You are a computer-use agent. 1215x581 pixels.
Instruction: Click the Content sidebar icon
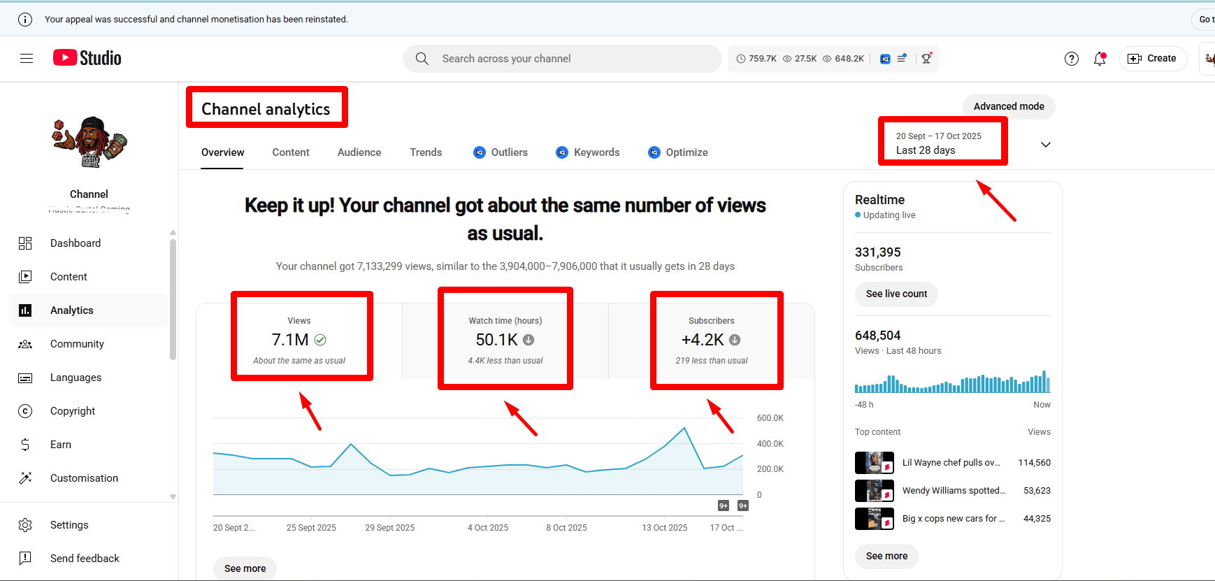pyautogui.click(x=25, y=277)
